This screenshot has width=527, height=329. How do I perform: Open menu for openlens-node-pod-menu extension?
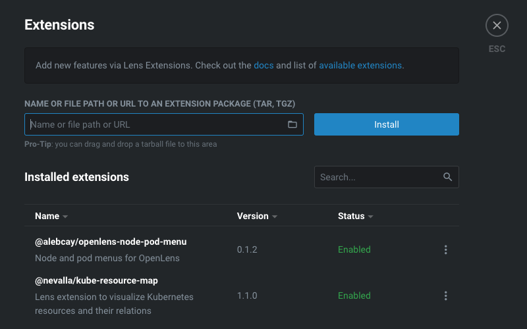pyautogui.click(x=446, y=250)
